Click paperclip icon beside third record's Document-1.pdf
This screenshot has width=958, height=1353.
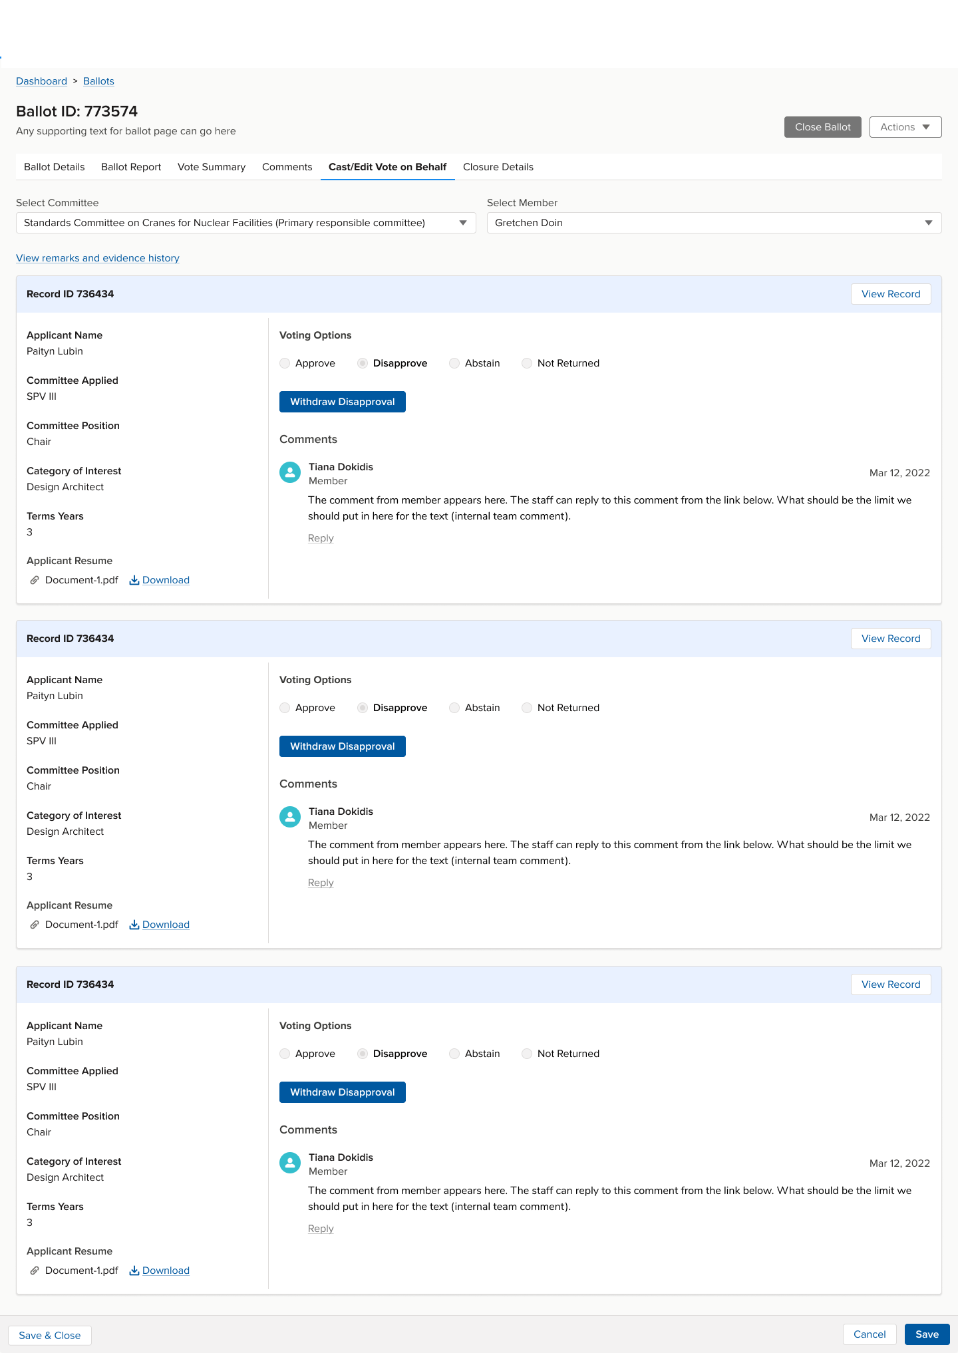pos(35,1271)
